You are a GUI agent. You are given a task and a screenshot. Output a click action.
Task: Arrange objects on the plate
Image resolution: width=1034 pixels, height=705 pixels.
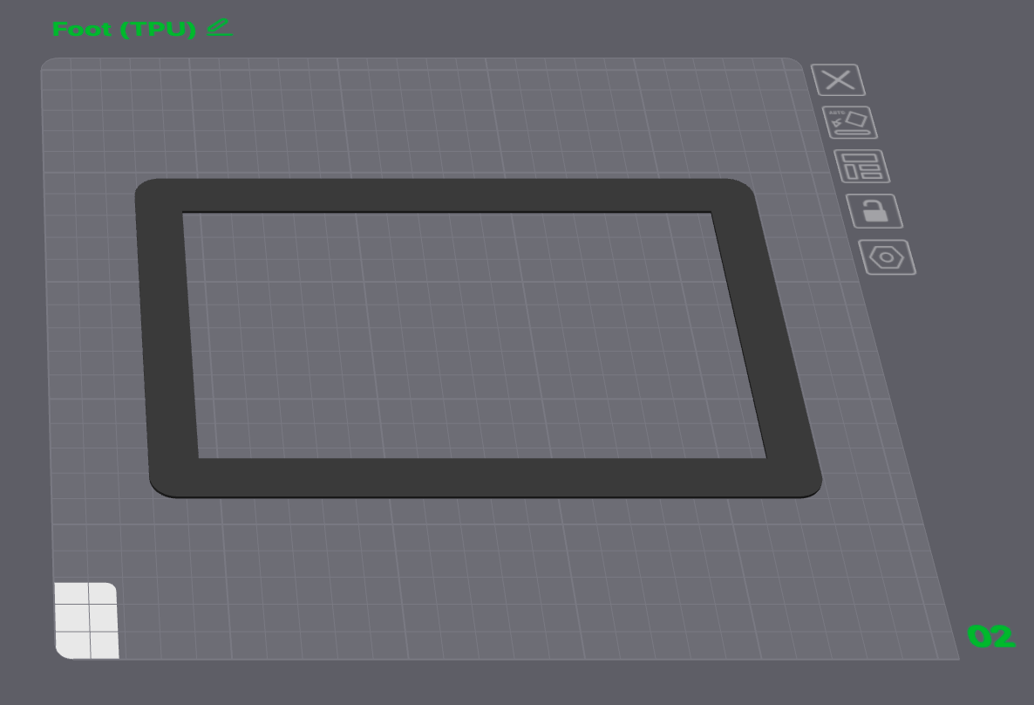pyautogui.click(x=862, y=167)
